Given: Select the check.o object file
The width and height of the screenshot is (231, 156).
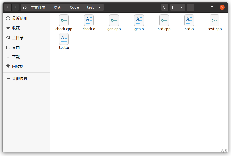Looking at the screenshot, I should coord(89,20).
